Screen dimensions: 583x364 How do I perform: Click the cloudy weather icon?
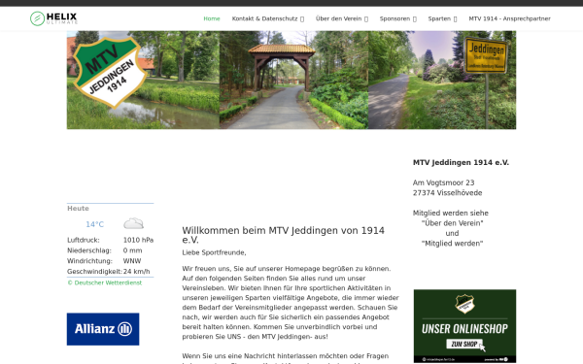[133, 223]
